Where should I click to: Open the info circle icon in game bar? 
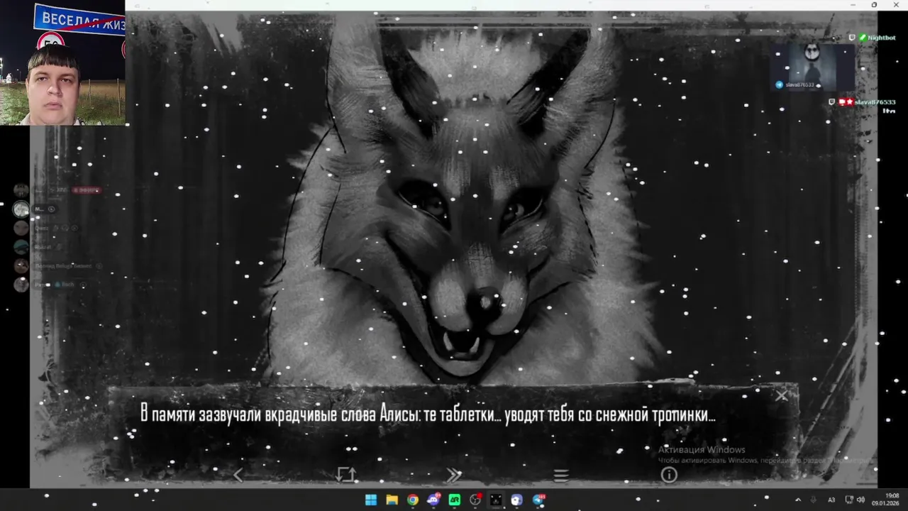pos(669,475)
